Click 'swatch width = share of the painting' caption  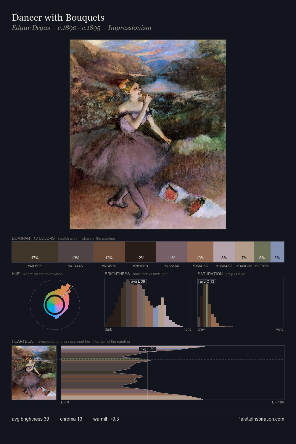[86, 239]
